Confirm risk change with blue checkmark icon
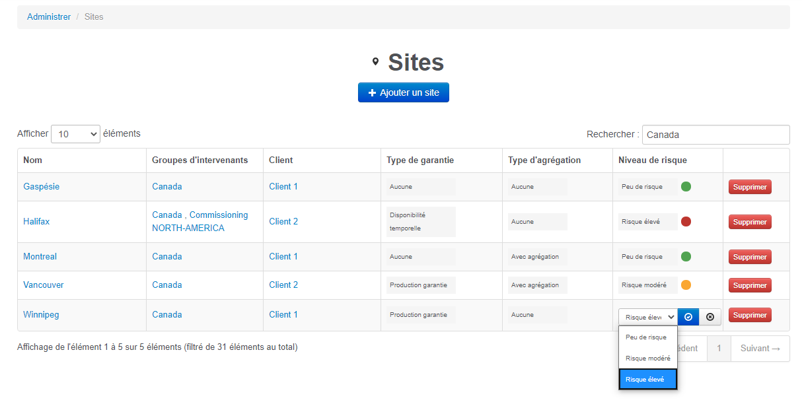The height and width of the screenshot is (410, 802). point(688,317)
